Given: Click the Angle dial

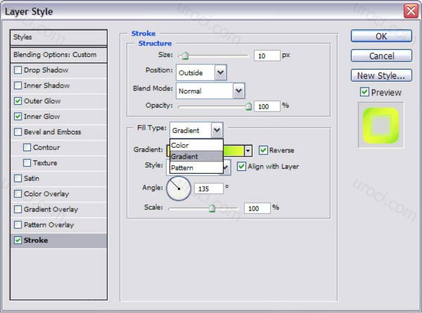Looking at the screenshot, I should [x=179, y=189].
